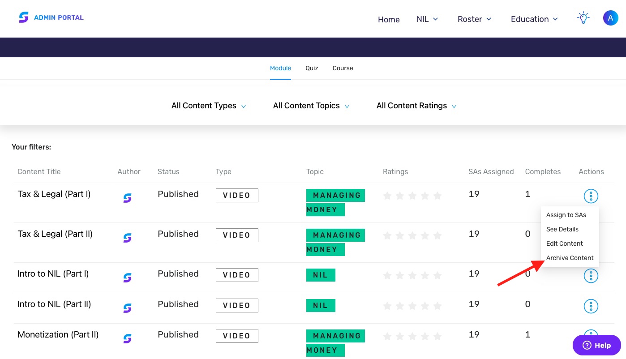The image size is (626, 359).
Task: Go to Home in the navigation
Action: click(389, 20)
